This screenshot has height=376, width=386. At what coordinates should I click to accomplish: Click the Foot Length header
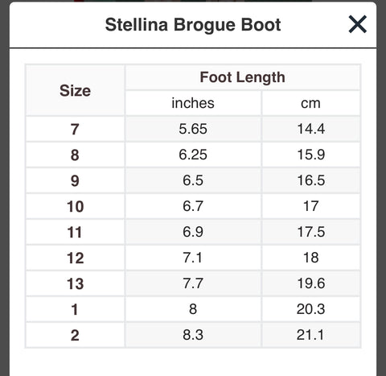tap(242, 77)
